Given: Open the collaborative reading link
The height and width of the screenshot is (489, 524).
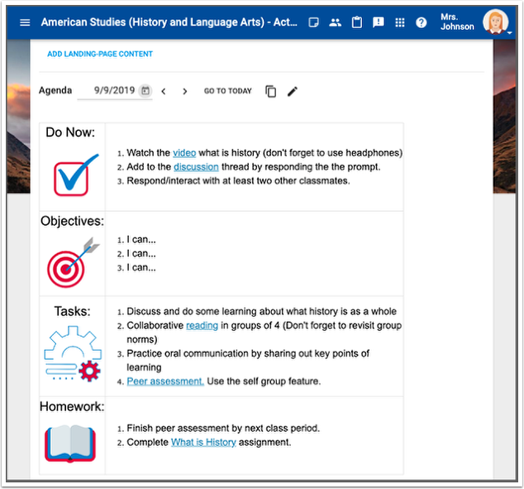Looking at the screenshot, I should (x=202, y=325).
